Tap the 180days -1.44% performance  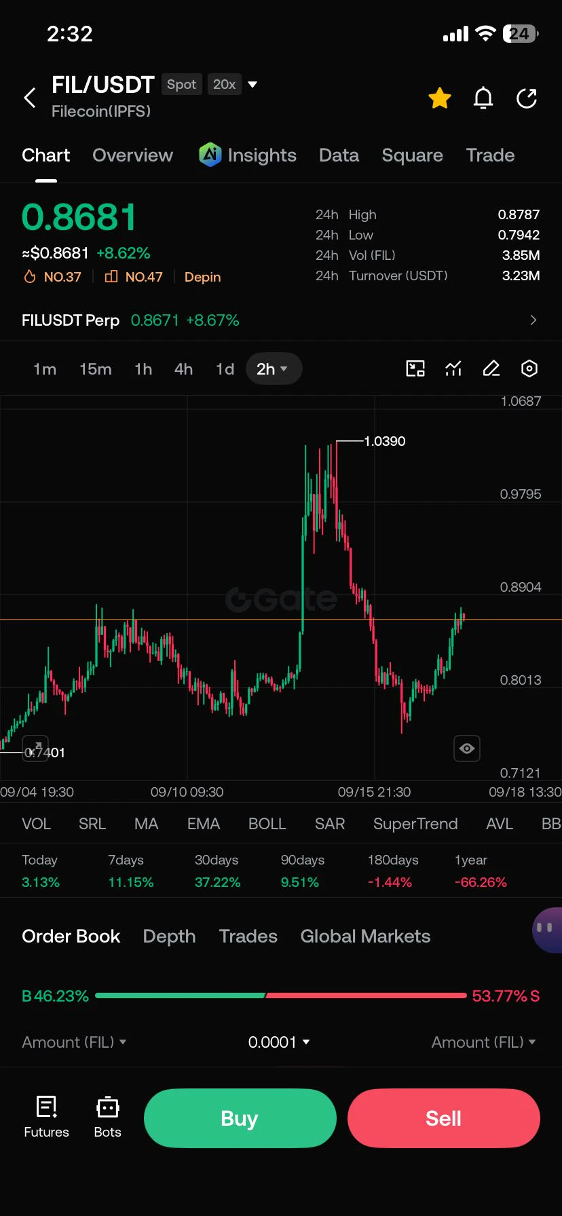pyautogui.click(x=392, y=871)
